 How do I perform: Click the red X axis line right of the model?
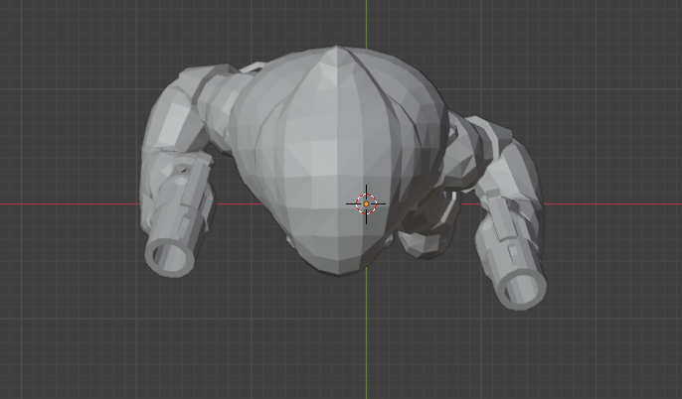pos(616,203)
